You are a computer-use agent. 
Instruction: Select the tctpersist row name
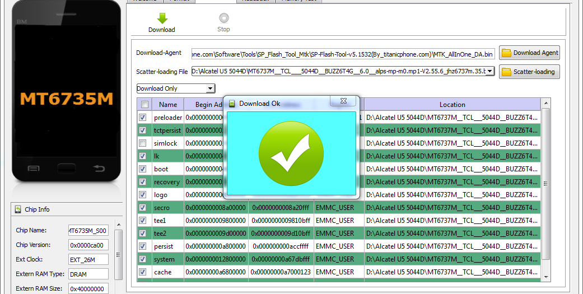click(x=167, y=130)
